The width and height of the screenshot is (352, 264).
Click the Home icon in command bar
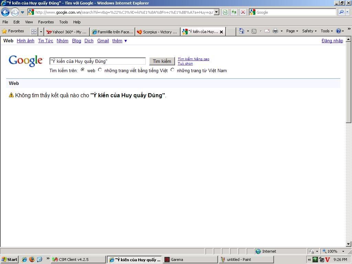click(x=242, y=31)
